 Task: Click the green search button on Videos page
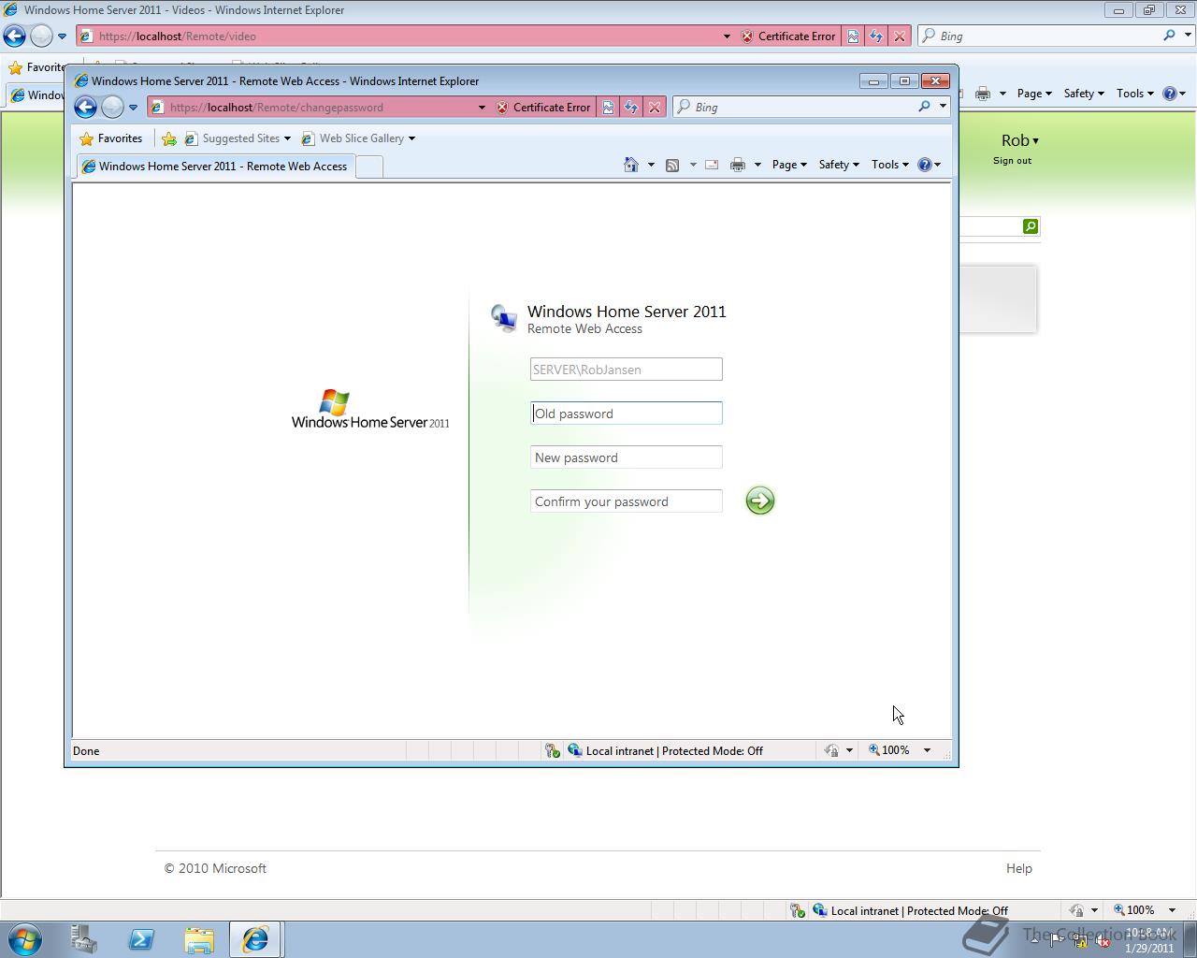pos(1031,226)
